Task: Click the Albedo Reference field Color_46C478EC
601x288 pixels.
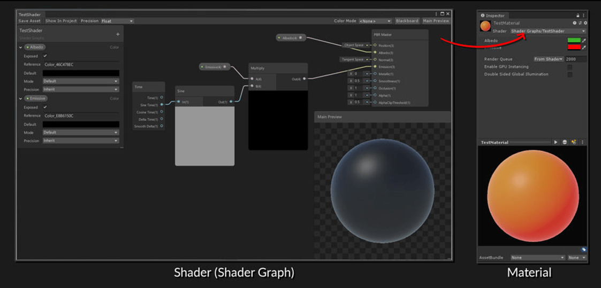Action: tap(81, 65)
